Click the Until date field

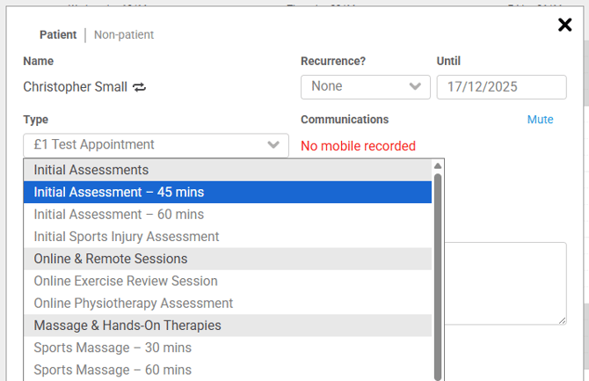click(501, 87)
